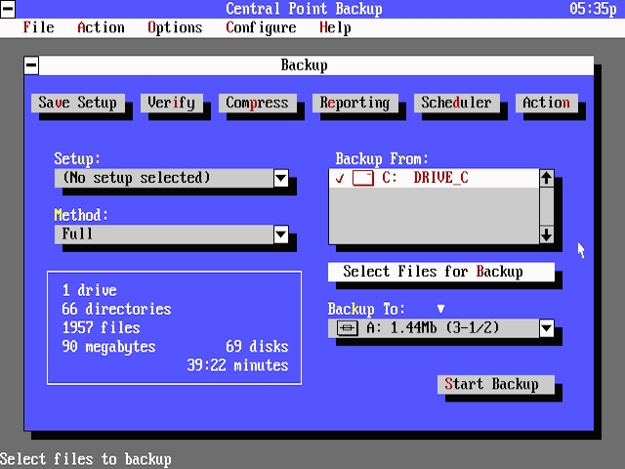Viewport: 625px width, 469px height.
Task: Click the '69 disks' estimate
Action: click(257, 347)
